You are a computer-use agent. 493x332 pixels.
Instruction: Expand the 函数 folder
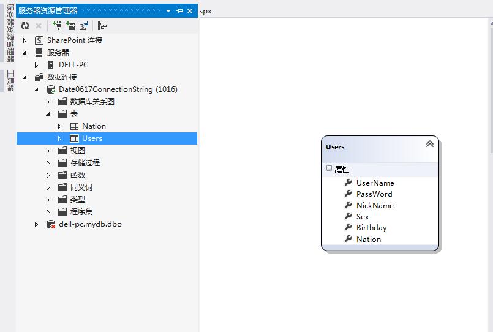pos(48,175)
